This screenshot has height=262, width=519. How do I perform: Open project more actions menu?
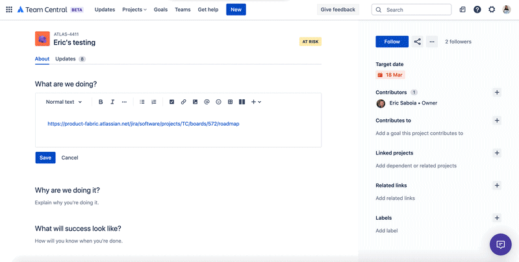[x=432, y=42]
